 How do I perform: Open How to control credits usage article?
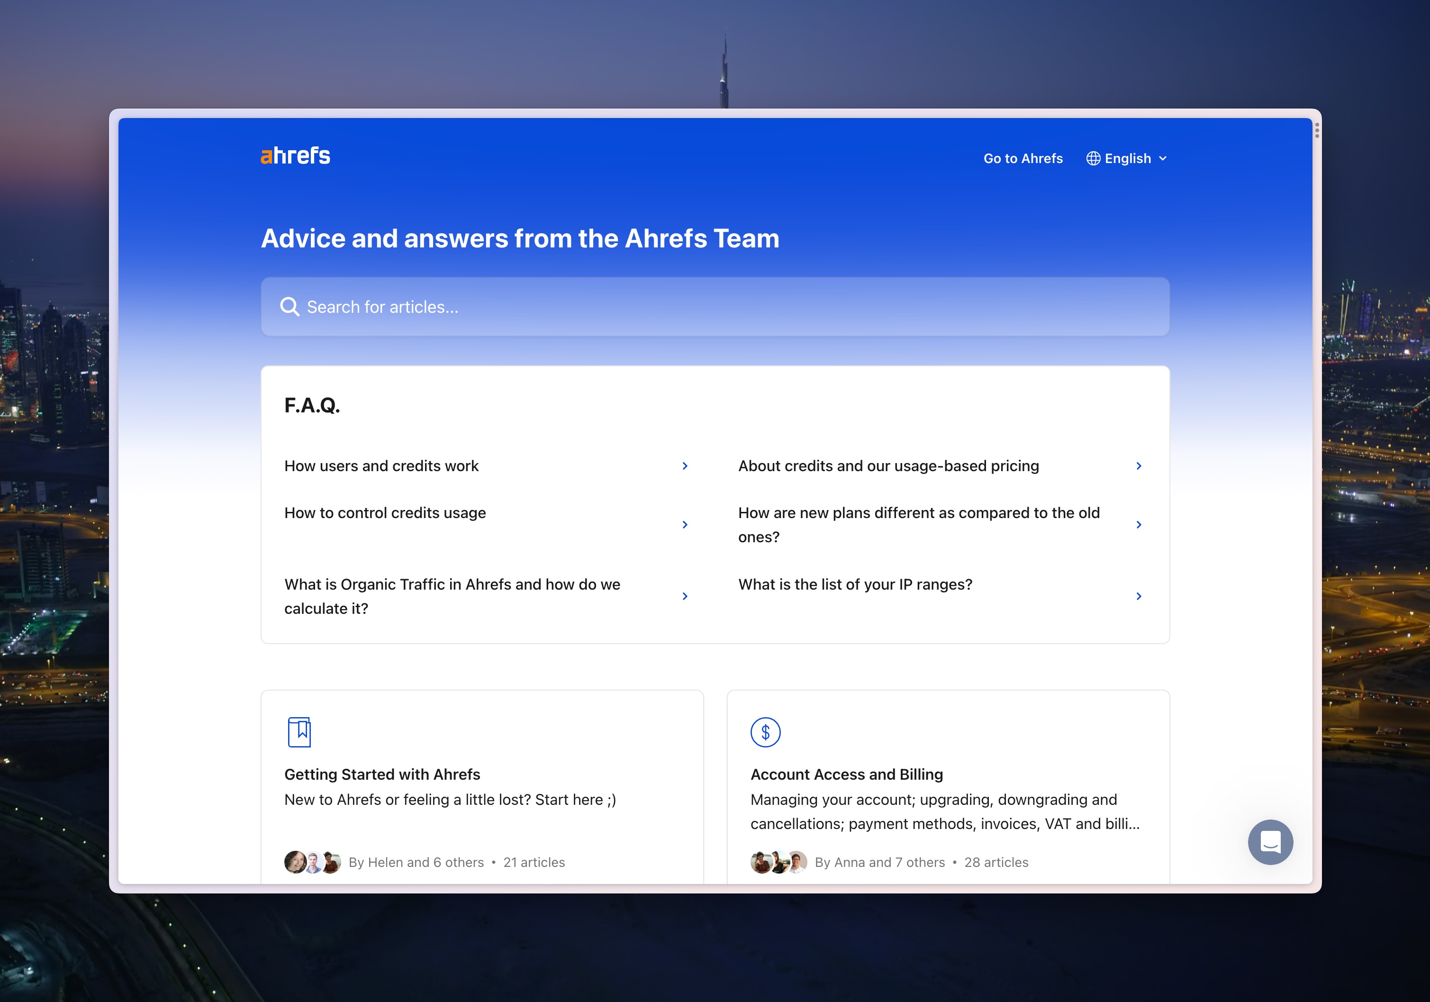click(x=385, y=513)
